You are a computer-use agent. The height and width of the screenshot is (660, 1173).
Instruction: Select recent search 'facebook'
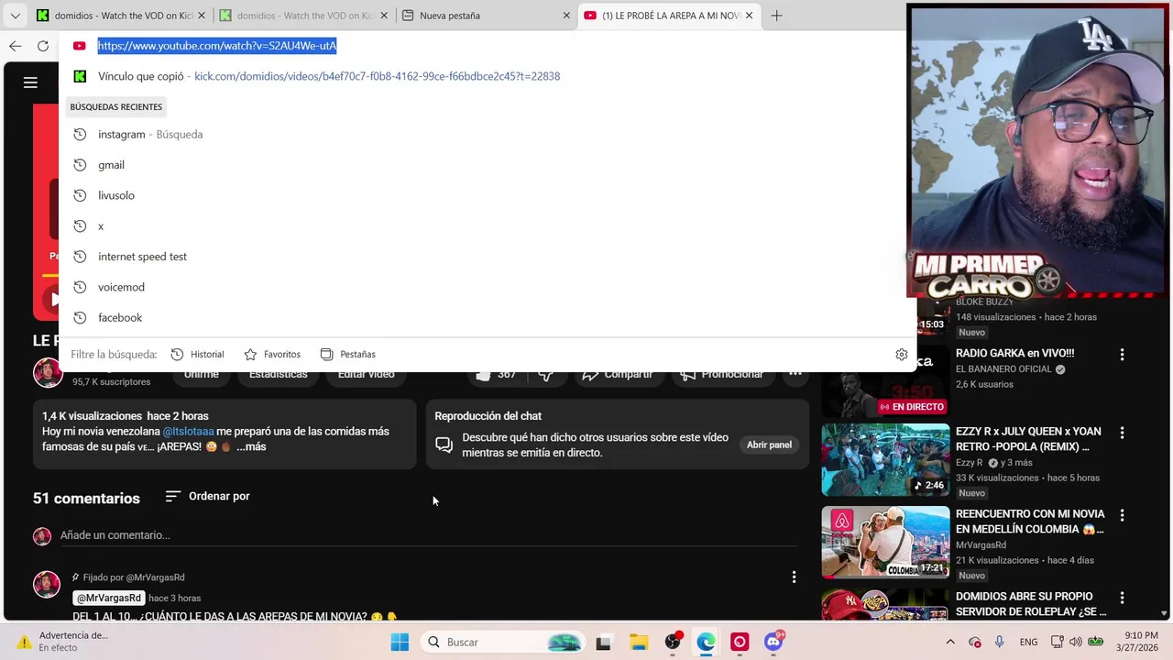click(488, 317)
